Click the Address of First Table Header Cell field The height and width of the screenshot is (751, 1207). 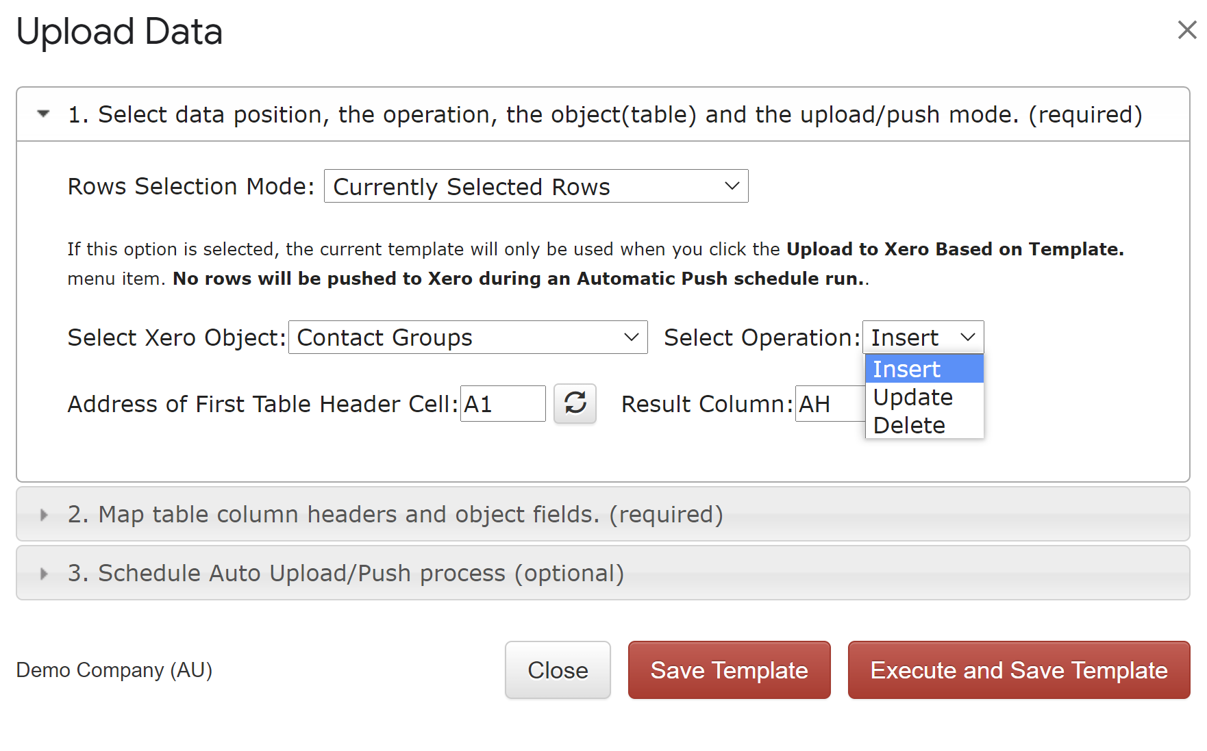point(503,404)
